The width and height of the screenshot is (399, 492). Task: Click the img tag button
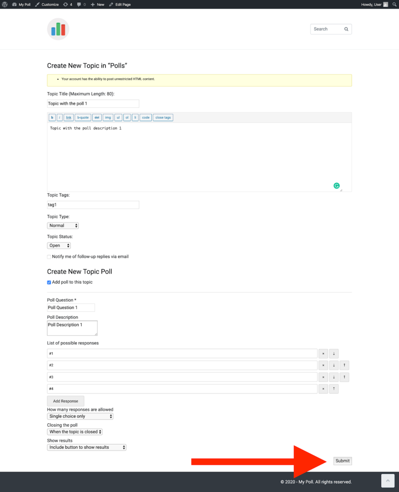pos(109,117)
